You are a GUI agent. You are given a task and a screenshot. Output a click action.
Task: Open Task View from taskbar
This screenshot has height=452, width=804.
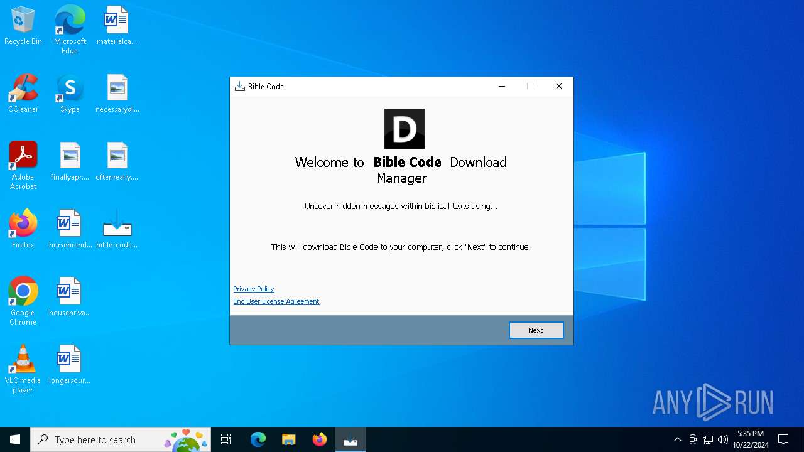point(226,439)
